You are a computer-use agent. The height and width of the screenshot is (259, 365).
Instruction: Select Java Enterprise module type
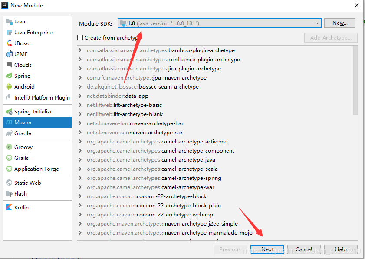38,33
